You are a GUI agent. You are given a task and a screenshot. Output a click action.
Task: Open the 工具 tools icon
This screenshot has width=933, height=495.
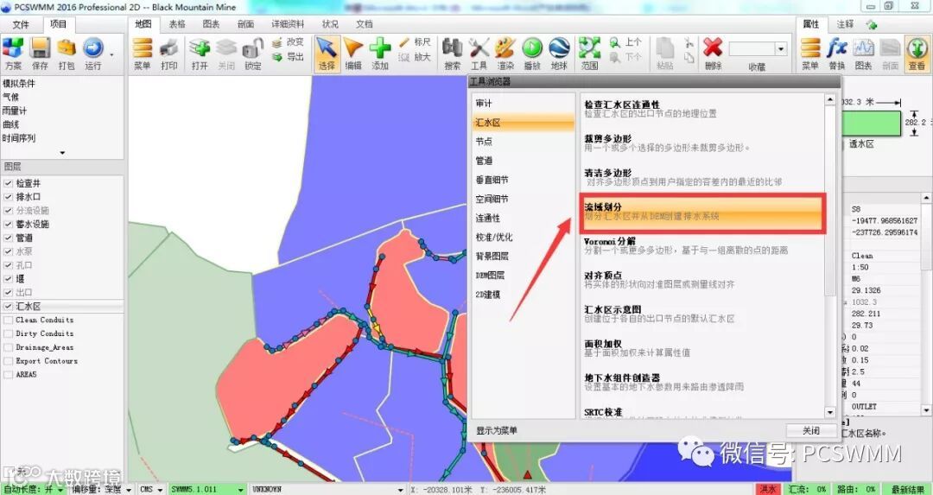(479, 54)
